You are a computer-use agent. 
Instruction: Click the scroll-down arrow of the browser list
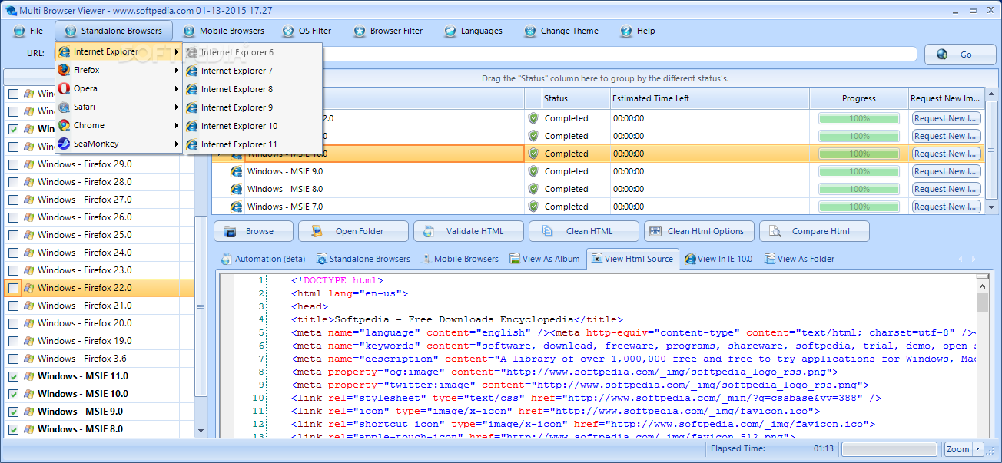(202, 431)
